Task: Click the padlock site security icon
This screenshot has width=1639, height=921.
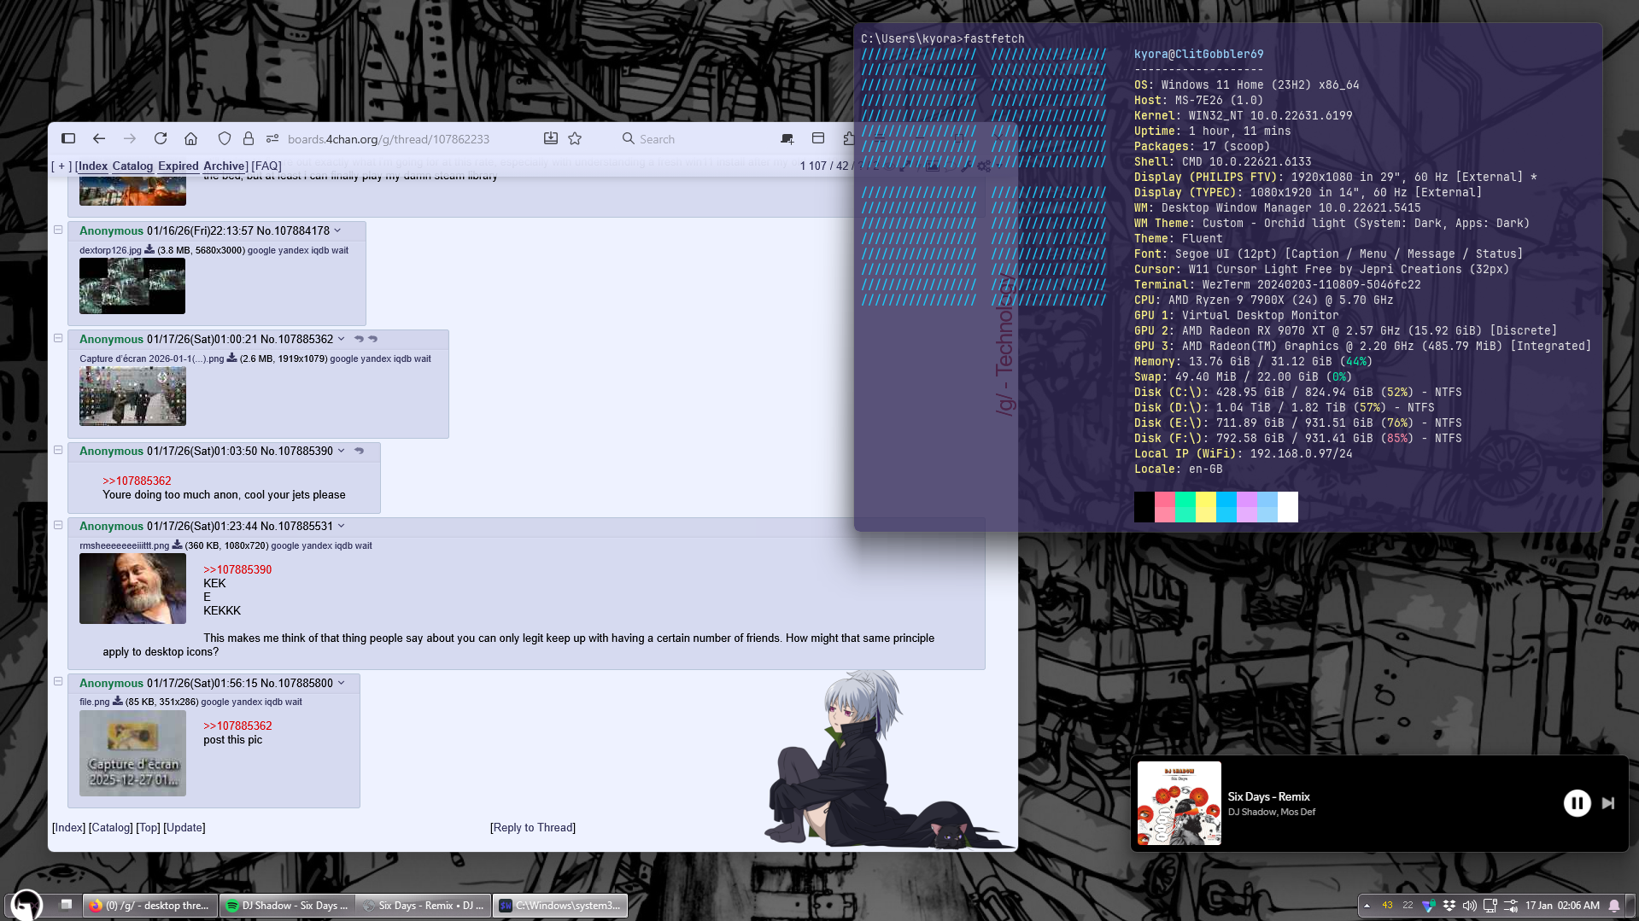Action: coord(249,138)
